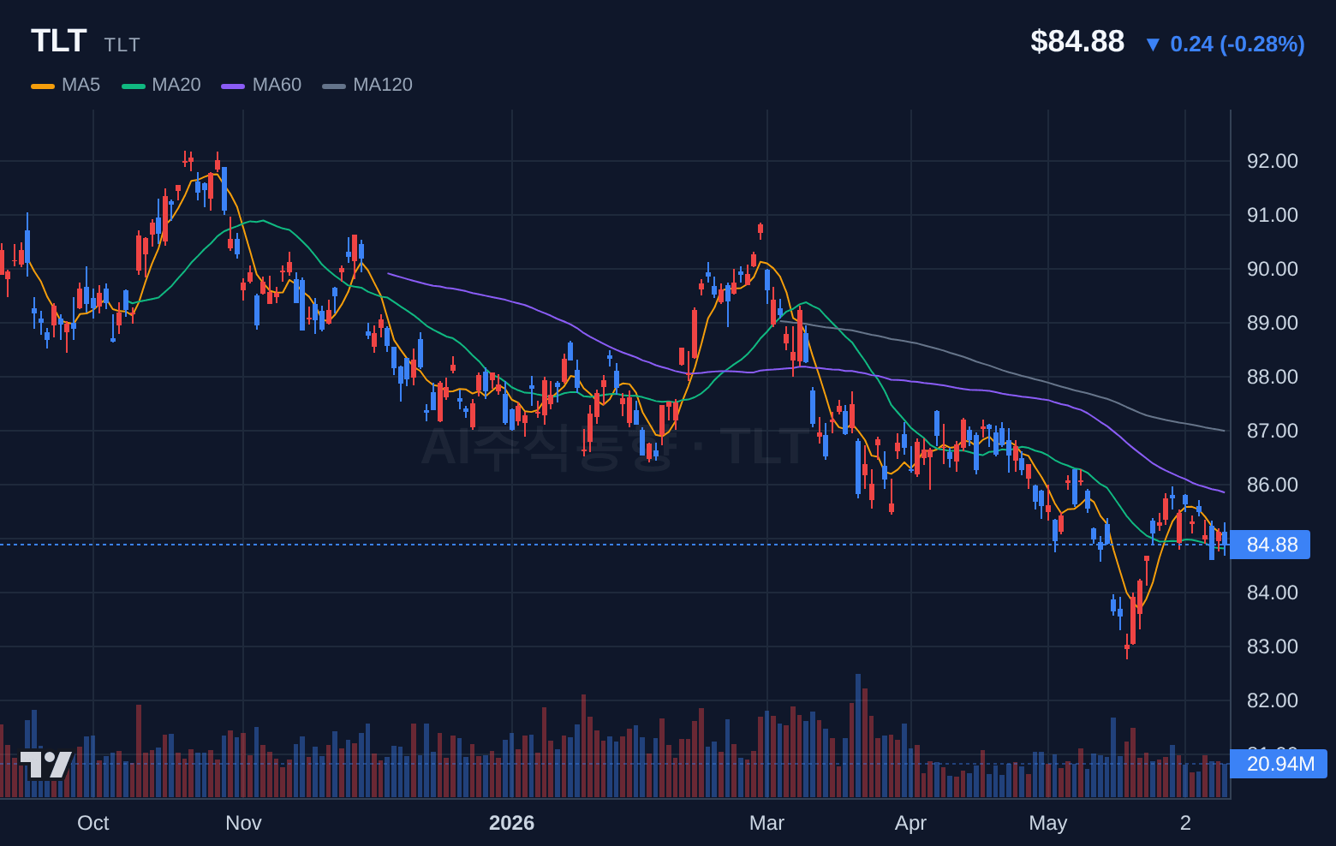Click the 2 date axis label
Screen dimensions: 1336x846
tap(1185, 823)
